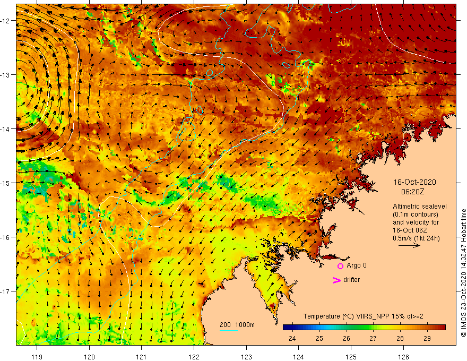
Task: Click the '16-Oct-2020' date label
Action: tap(415, 182)
